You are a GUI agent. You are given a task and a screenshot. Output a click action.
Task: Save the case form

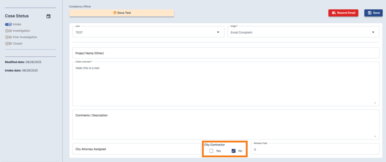coord(373,13)
